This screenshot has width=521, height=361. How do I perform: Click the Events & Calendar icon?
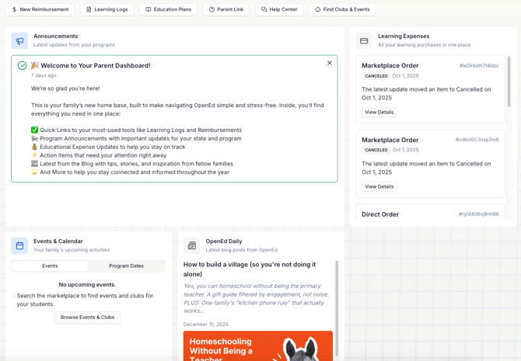click(19, 245)
